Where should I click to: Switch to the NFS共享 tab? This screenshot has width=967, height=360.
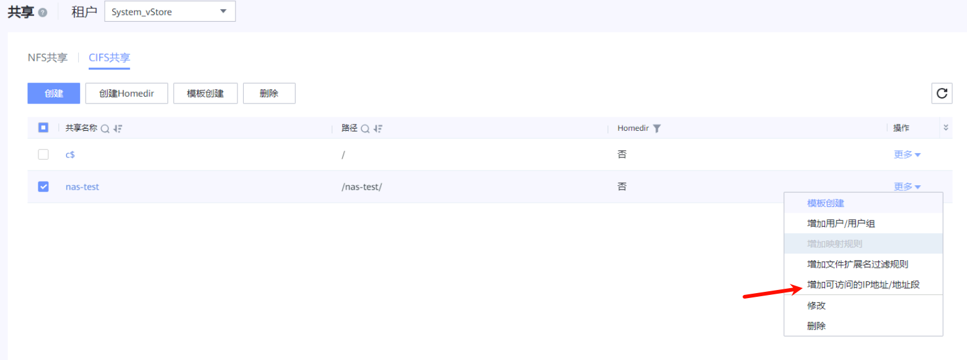coord(48,58)
